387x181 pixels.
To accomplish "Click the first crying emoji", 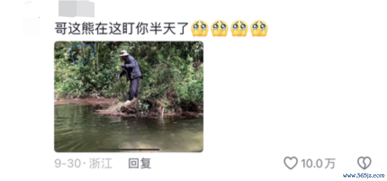I will 200,28.
